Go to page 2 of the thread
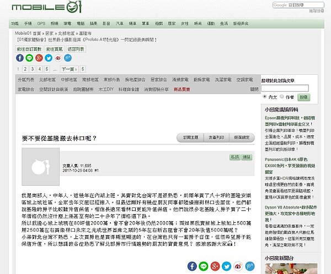This screenshot has height=274, width=331. pyautogui.click(x=25, y=69)
